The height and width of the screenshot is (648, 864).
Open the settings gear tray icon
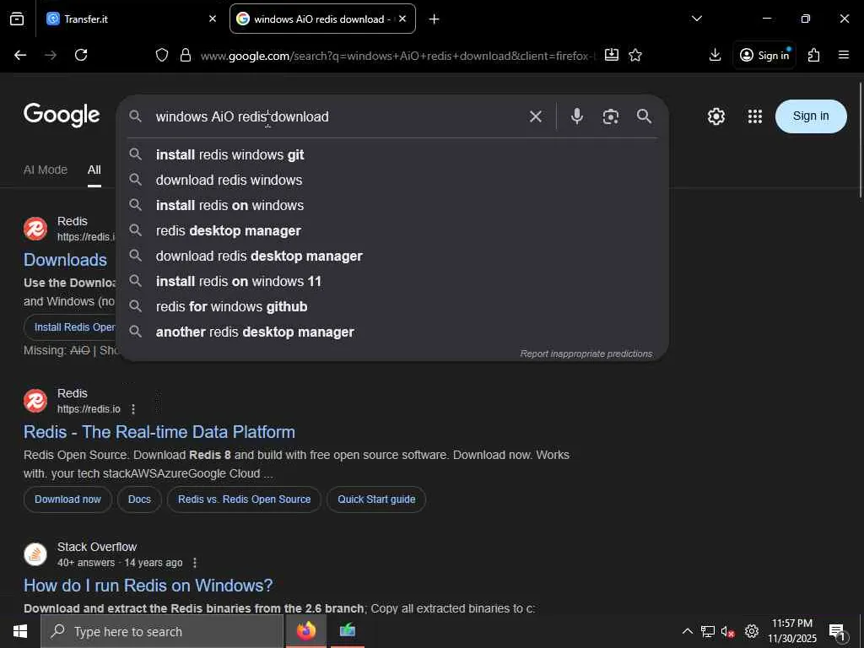tap(752, 631)
